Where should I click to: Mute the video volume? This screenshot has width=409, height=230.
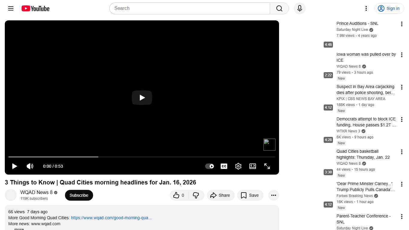point(30,166)
